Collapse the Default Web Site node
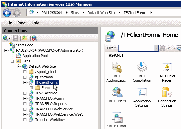 click(x=18, y=66)
